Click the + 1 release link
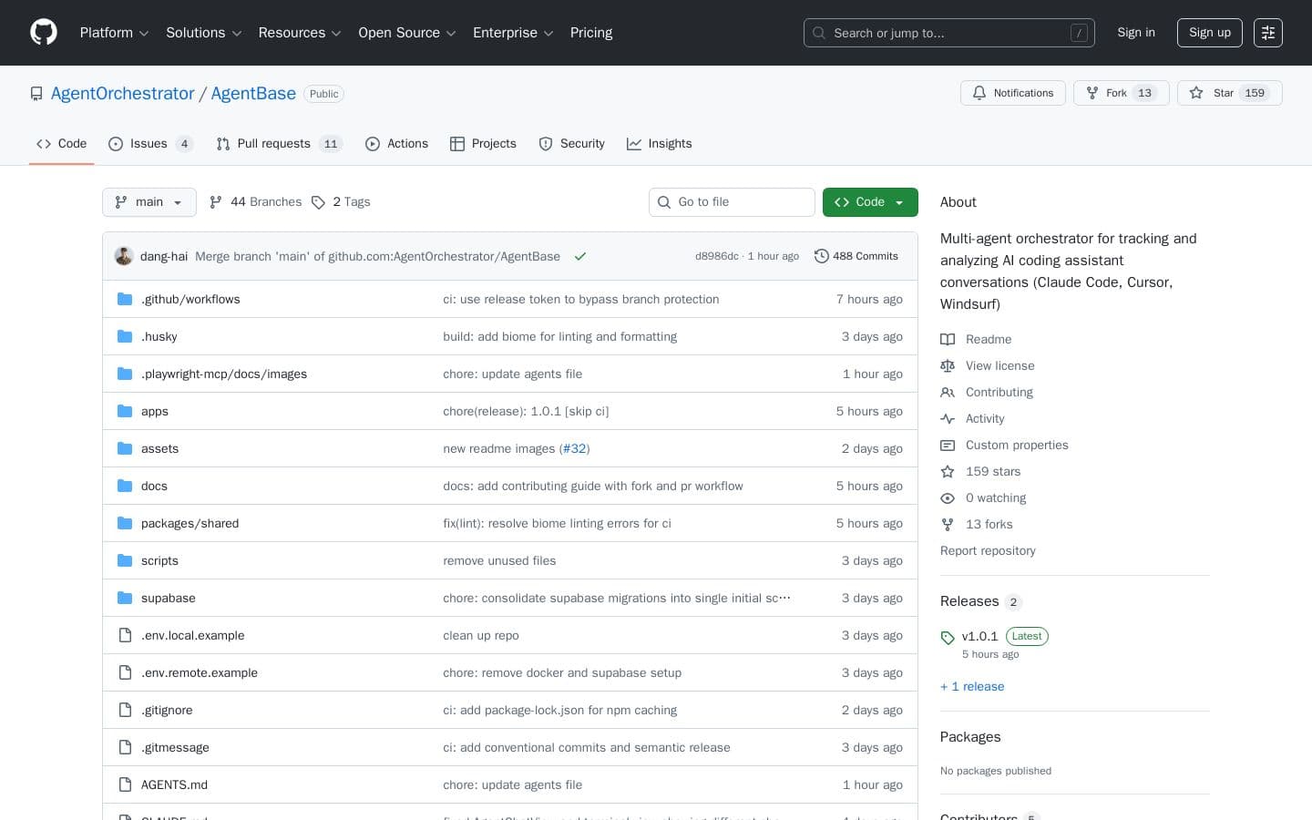Screen dimensions: 1312x820 click(971, 686)
